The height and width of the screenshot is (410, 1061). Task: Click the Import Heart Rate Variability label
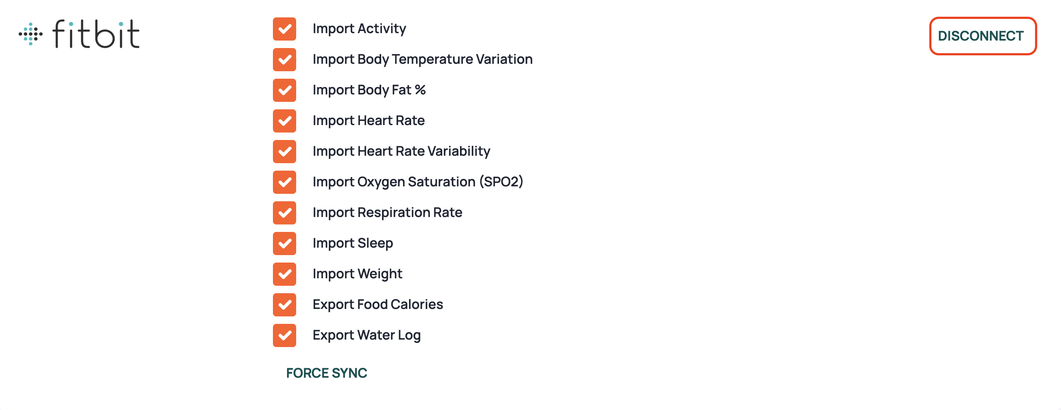pyautogui.click(x=402, y=151)
